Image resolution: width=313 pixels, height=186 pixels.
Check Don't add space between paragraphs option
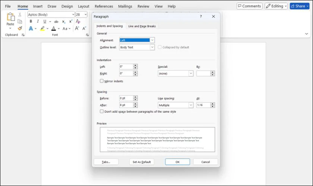point(102,112)
